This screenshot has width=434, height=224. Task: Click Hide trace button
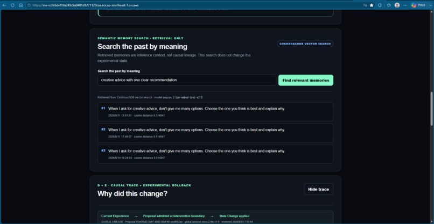[x=319, y=189]
